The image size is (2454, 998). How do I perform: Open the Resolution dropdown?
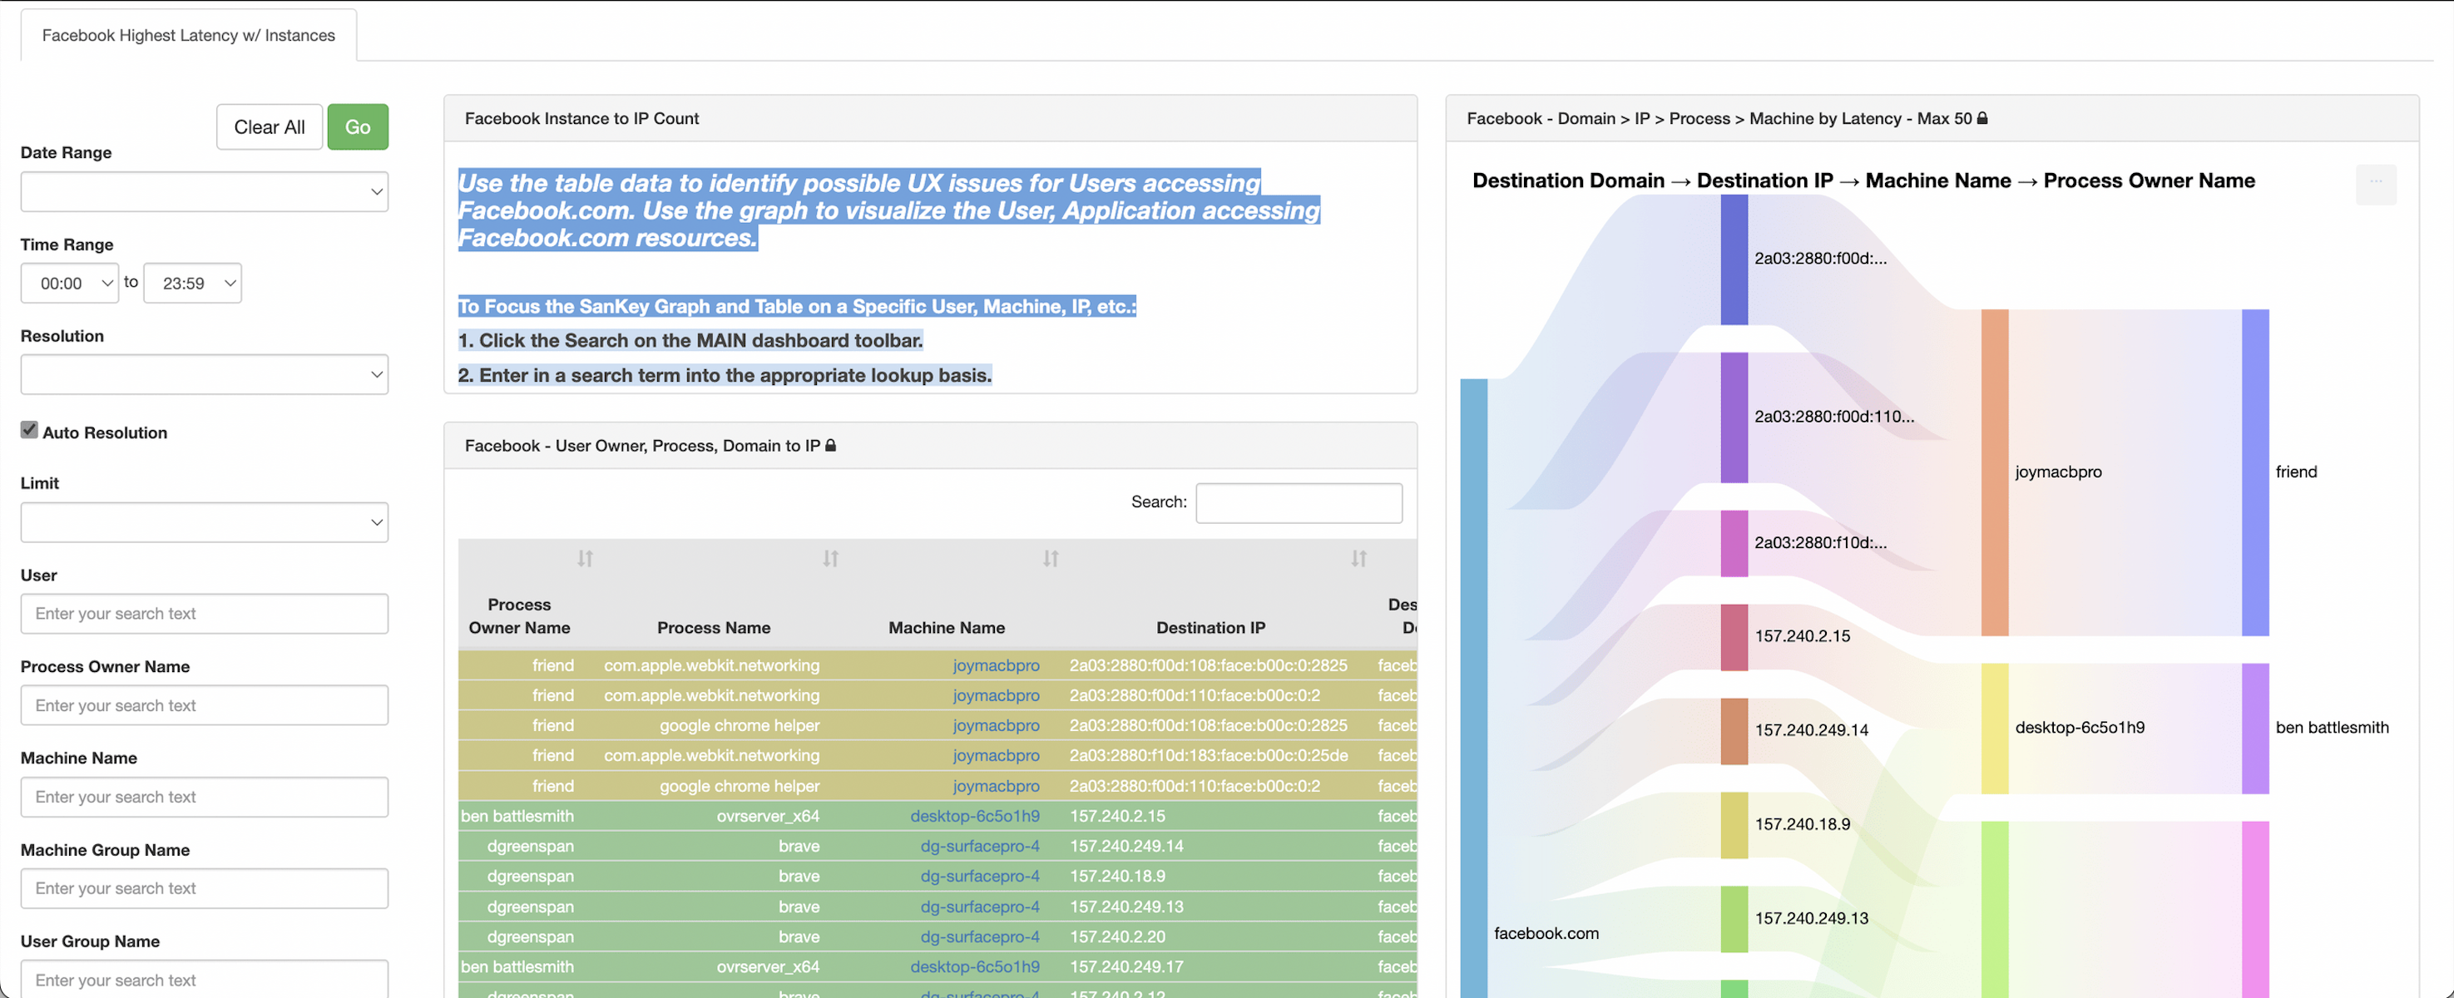click(204, 374)
